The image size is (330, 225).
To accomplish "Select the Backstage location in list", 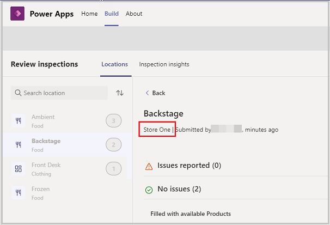I will click(x=66, y=145).
